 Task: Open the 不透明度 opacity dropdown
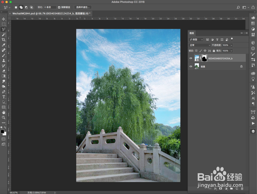click(x=231, y=45)
